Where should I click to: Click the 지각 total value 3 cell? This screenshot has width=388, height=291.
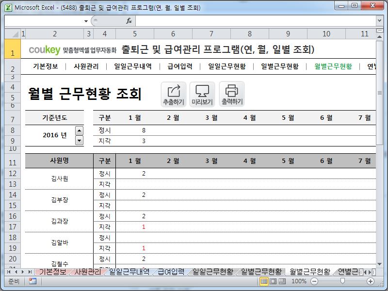coord(135,141)
